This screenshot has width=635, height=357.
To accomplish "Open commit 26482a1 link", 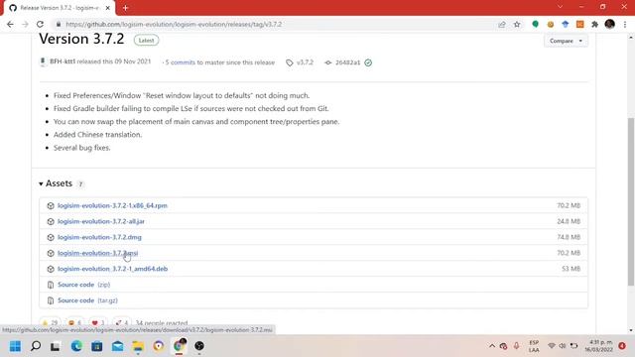I will (347, 62).
